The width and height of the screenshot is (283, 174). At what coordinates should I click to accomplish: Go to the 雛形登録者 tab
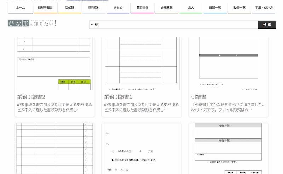tap(45, 7)
